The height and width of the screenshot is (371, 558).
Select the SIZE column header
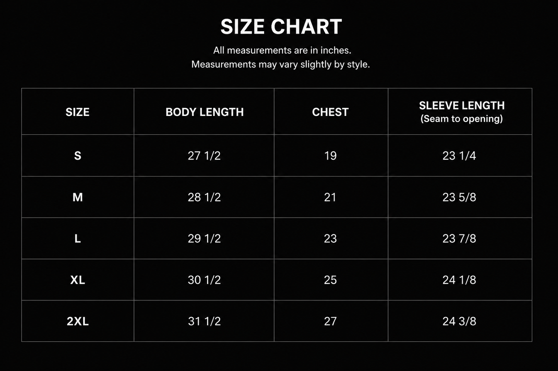click(78, 112)
